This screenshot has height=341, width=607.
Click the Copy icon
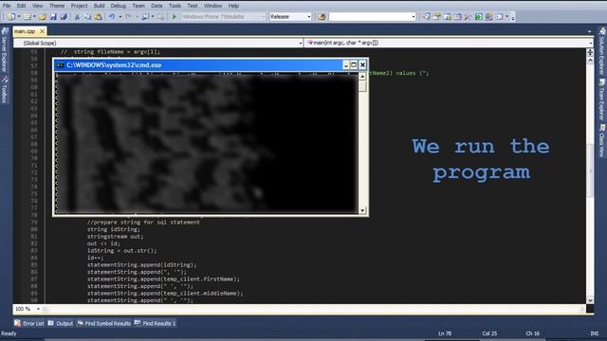point(87,17)
